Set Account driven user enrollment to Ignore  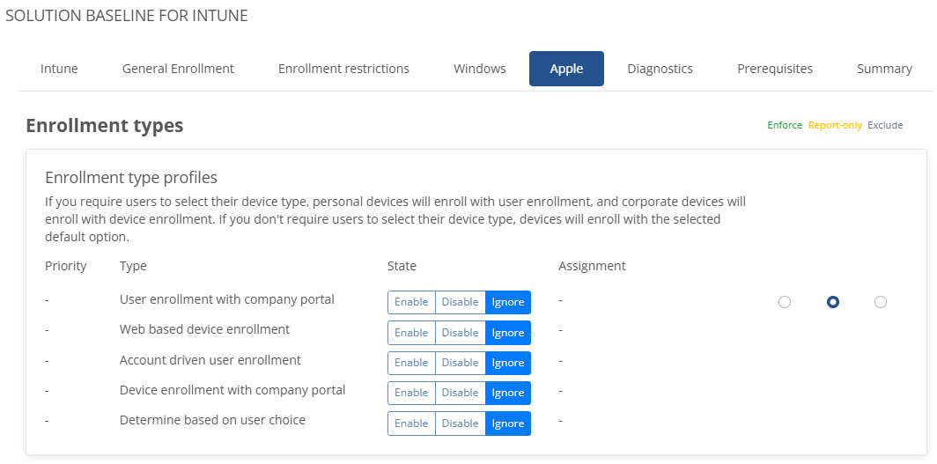508,363
